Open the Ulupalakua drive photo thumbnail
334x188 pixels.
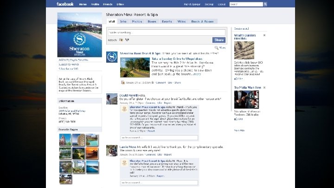(x=135, y=67)
